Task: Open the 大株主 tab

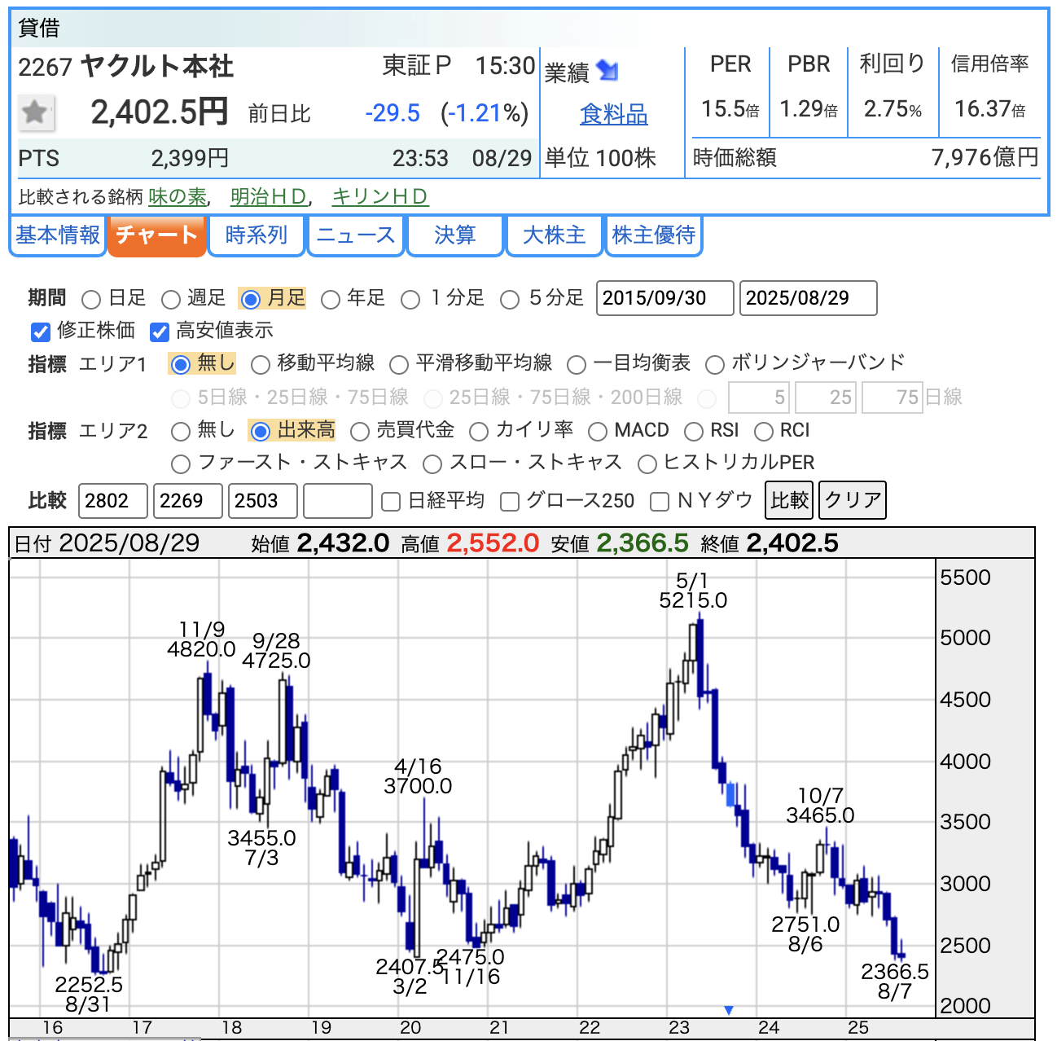Action: [x=555, y=235]
